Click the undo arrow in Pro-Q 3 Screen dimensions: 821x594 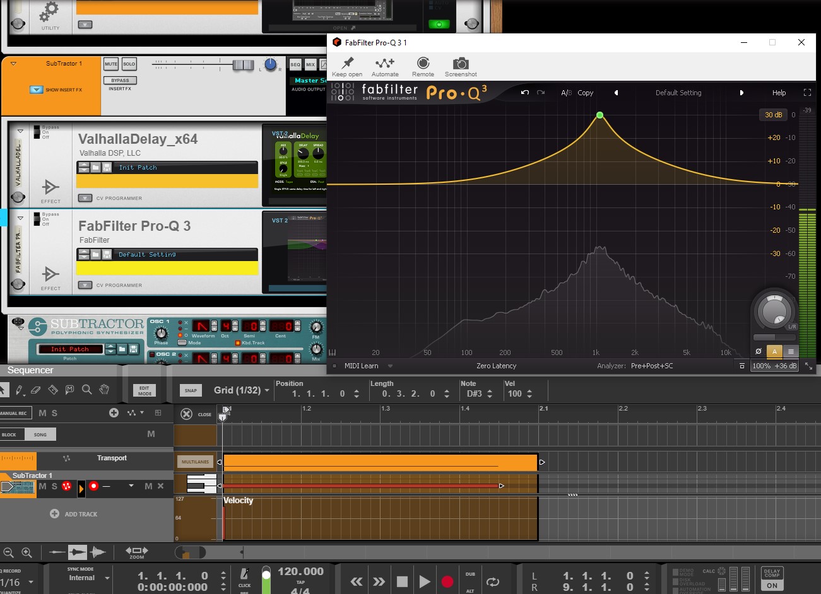[524, 93]
